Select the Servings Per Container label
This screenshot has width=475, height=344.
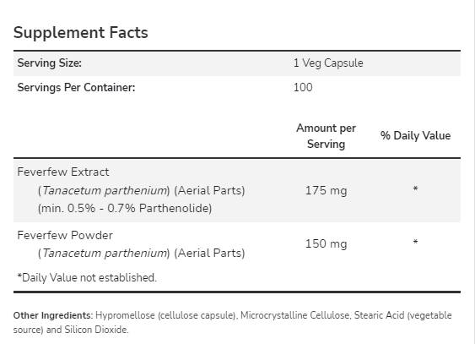tap(76, 87)
